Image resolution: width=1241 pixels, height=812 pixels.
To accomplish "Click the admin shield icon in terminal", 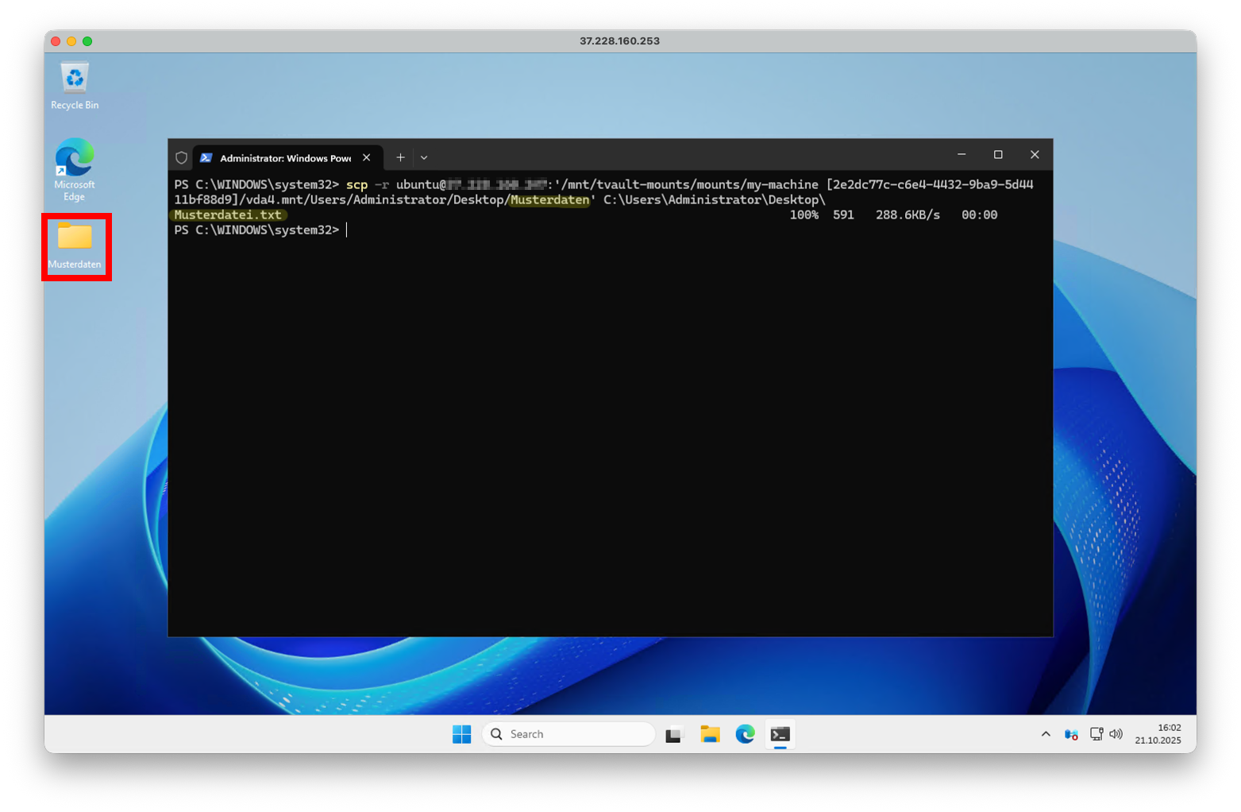I will click(x=181, y=157).
